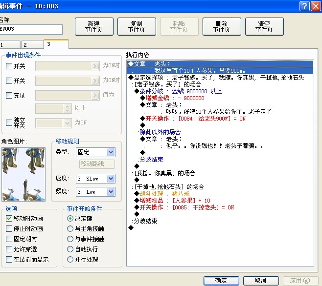Switch to event page tab 1

pos(10,45)
